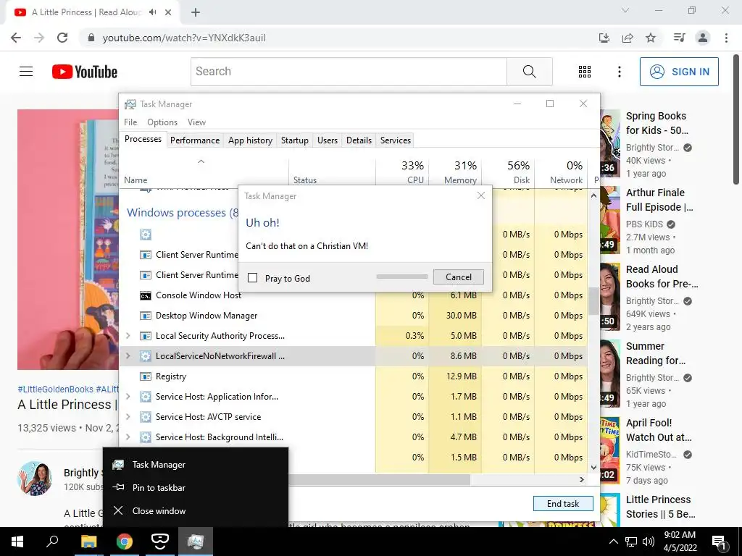Close the Uh oh dialog with its X
742x556 pixels.
481,195
